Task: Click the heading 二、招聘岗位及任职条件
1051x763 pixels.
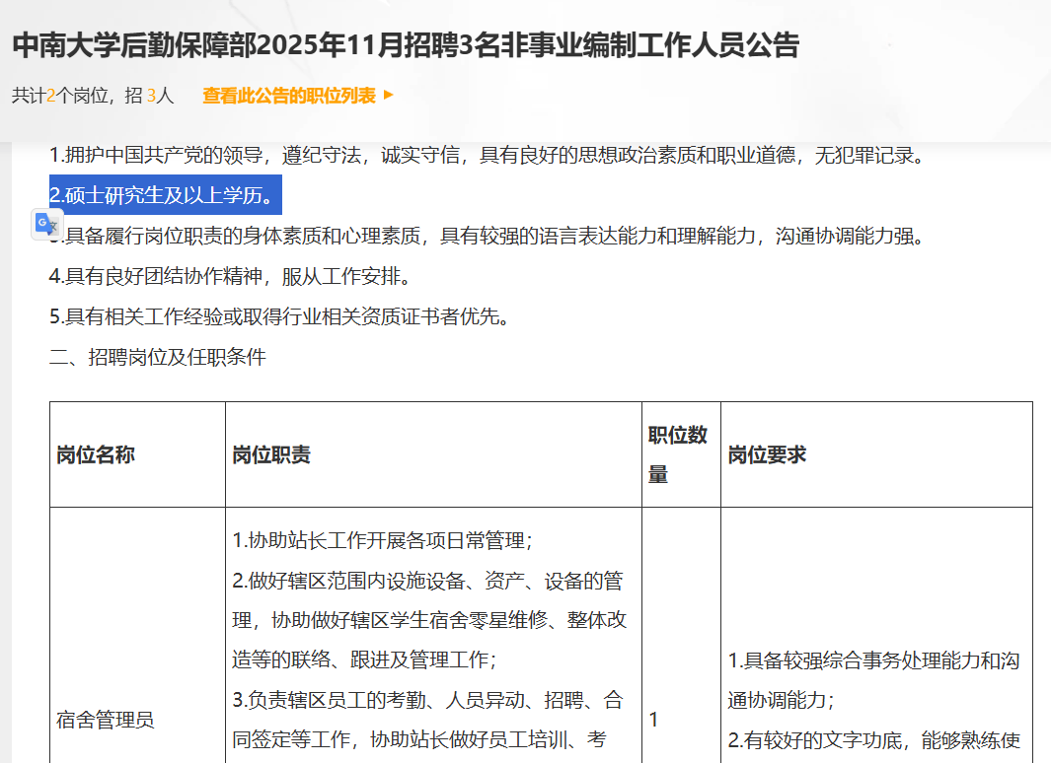Action: tap(158, 357)
